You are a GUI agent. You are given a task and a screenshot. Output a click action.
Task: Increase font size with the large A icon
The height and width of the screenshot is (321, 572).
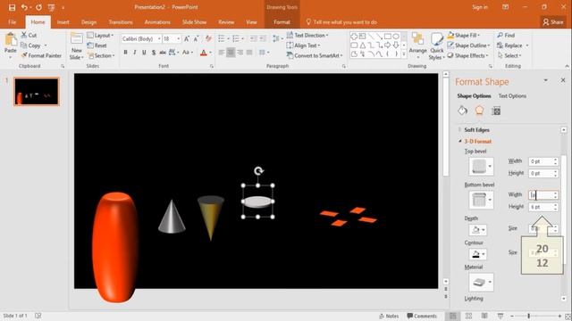point(187,38)
